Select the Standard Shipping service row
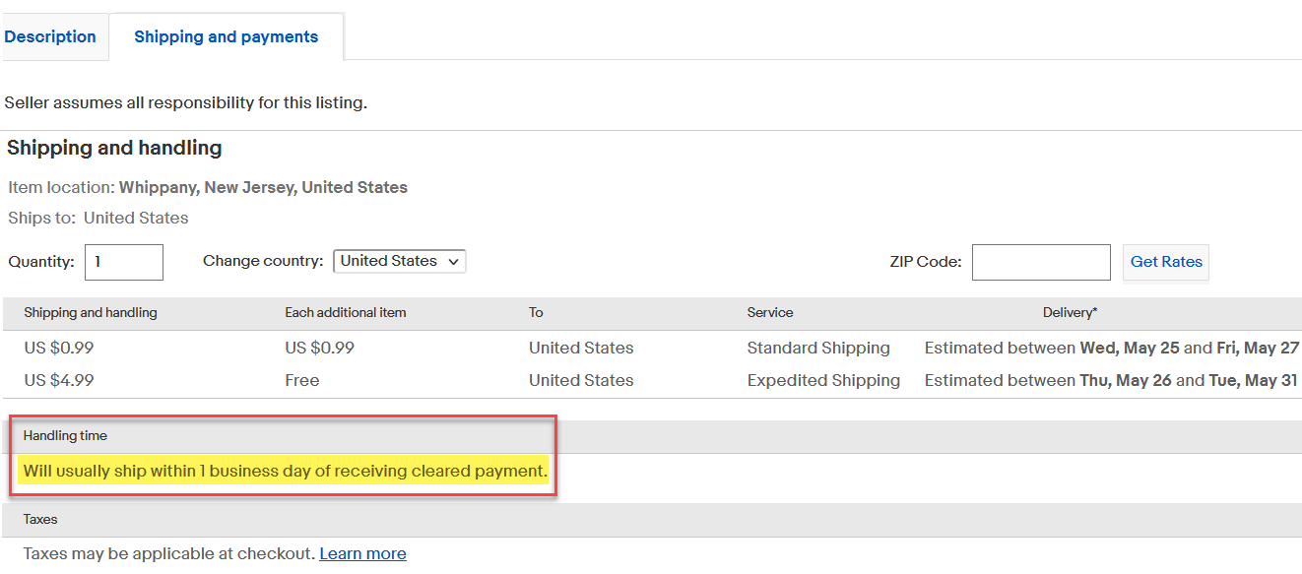Screen dimensions: 1302x574 (x=817, y=348)
